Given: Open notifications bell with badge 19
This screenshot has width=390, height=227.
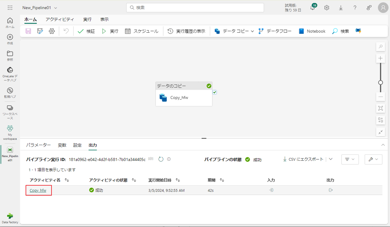Looking at the screenshot, I should [x=313, y=7].
